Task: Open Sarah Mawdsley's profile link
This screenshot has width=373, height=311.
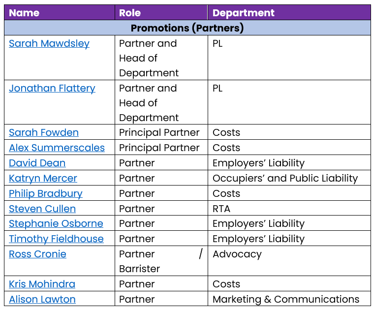Action: pos(49,43)
